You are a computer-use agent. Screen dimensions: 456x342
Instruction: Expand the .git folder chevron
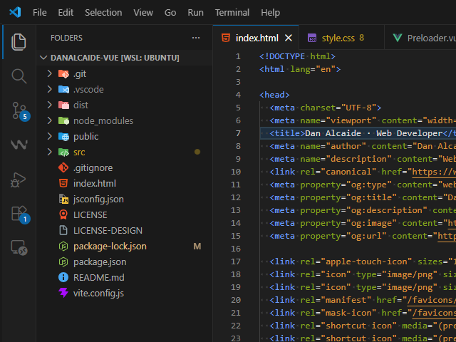point(50,74)
